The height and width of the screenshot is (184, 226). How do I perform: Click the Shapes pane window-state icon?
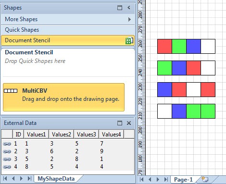coord(120,8)
